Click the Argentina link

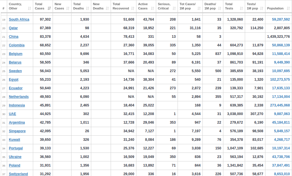coord(17,122)
